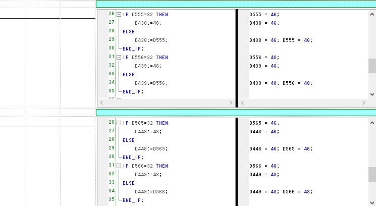Place cursor on the D439:=D556; statement
This screenshot has height=206, width=376.
click(x=151, y=83)
